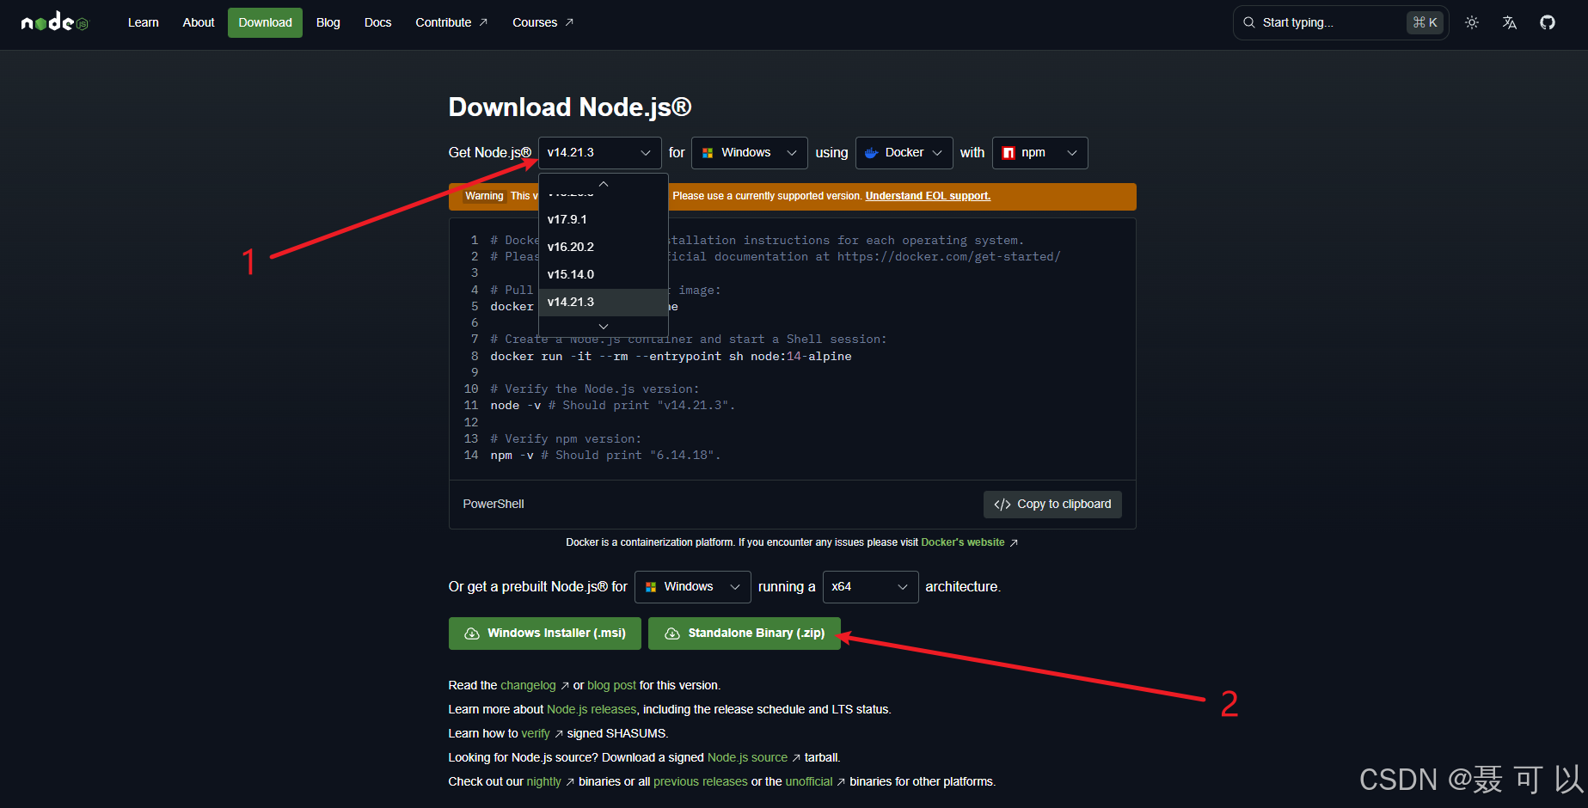Open the blog post link

[611, 686]
